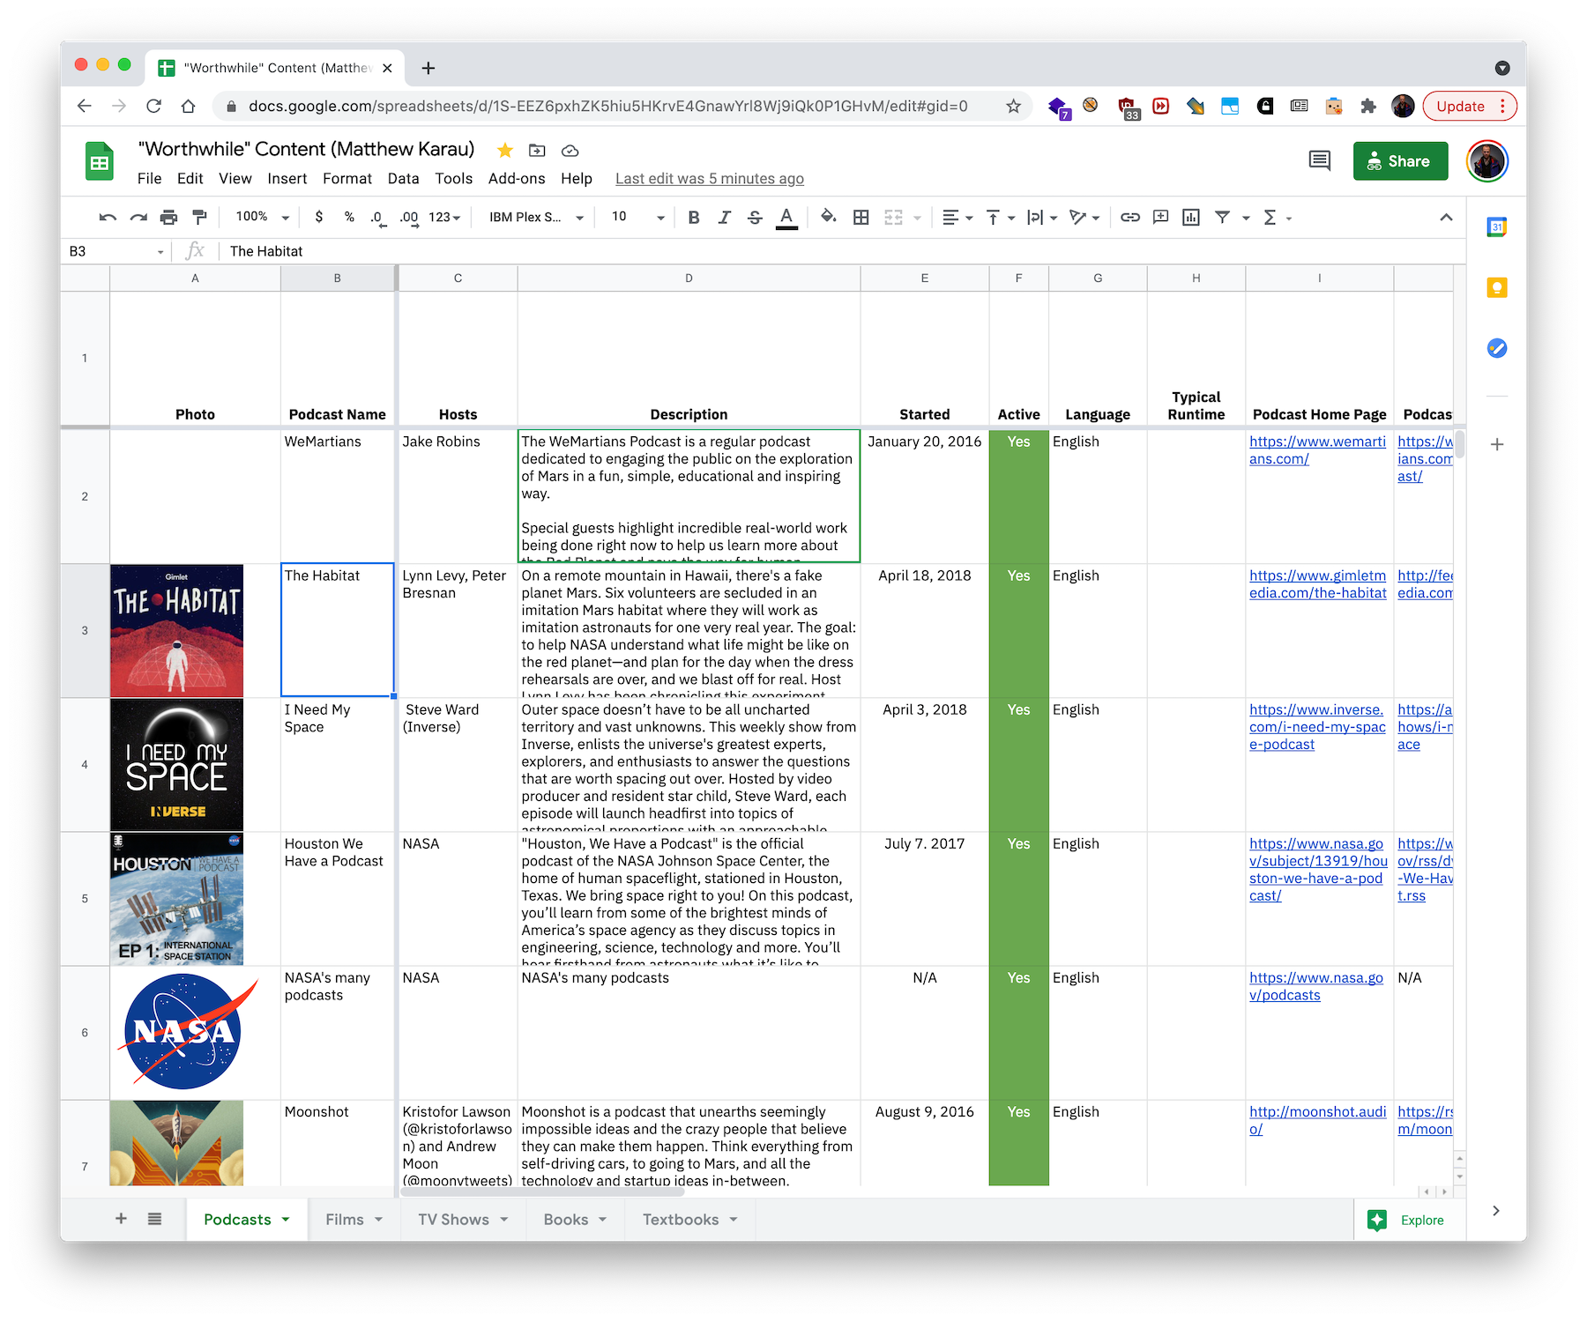Open the Format menu
1587x1321 pixels.
(x=346, y=178)
